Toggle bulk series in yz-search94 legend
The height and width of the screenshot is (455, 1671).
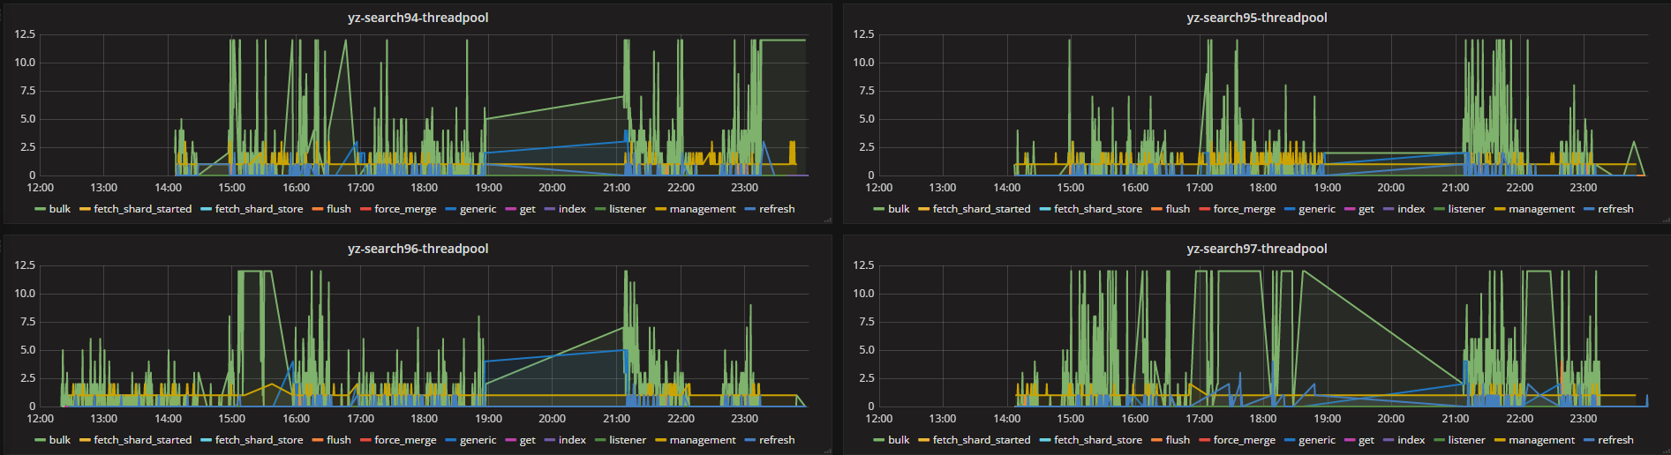pos(59,209)
